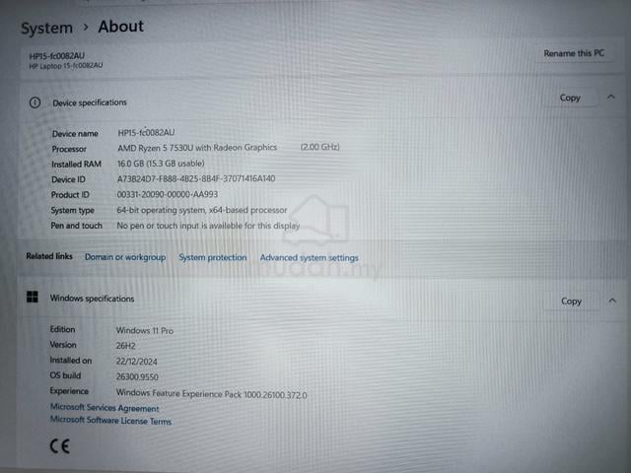Open Advanced system settings

[309, 258]
